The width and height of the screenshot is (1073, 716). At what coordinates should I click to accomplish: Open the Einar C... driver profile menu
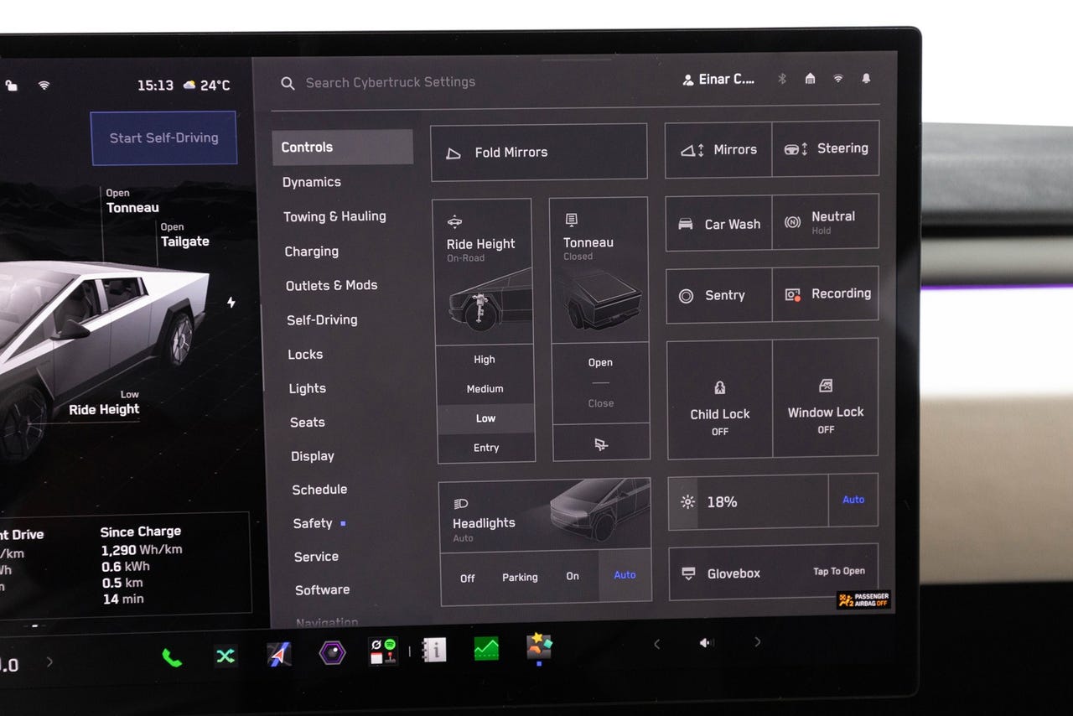718,80
